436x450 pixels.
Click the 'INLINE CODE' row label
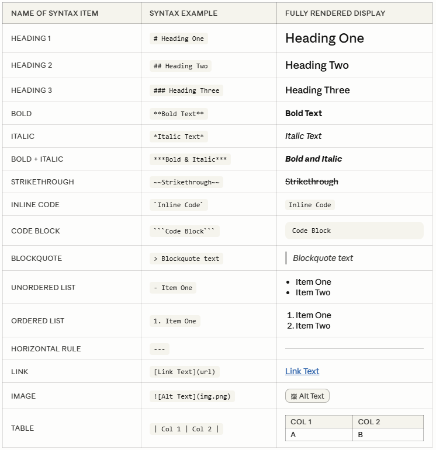[35, 205]
